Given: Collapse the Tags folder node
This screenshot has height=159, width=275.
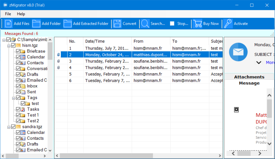Looking at the screenshot, I should pyautogui.click(x=13, y=98).
